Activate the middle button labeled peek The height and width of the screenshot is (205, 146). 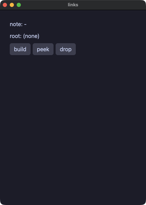(43, 49)
